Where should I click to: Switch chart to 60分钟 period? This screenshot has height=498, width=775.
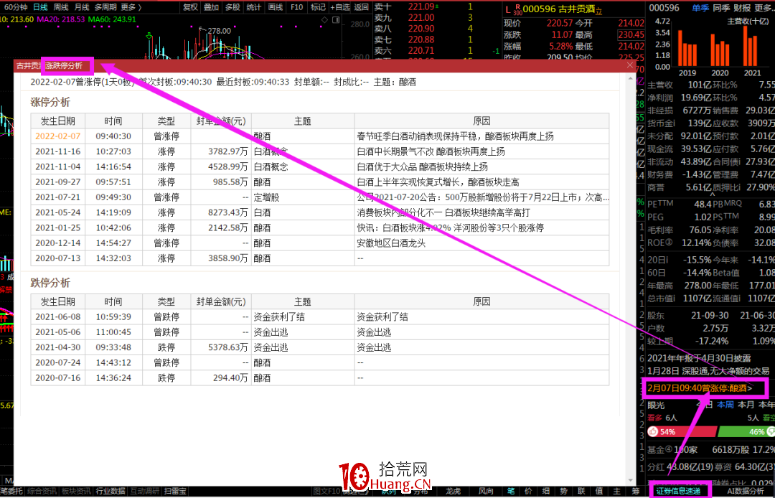pyautogui.click(x=14, y=7)
